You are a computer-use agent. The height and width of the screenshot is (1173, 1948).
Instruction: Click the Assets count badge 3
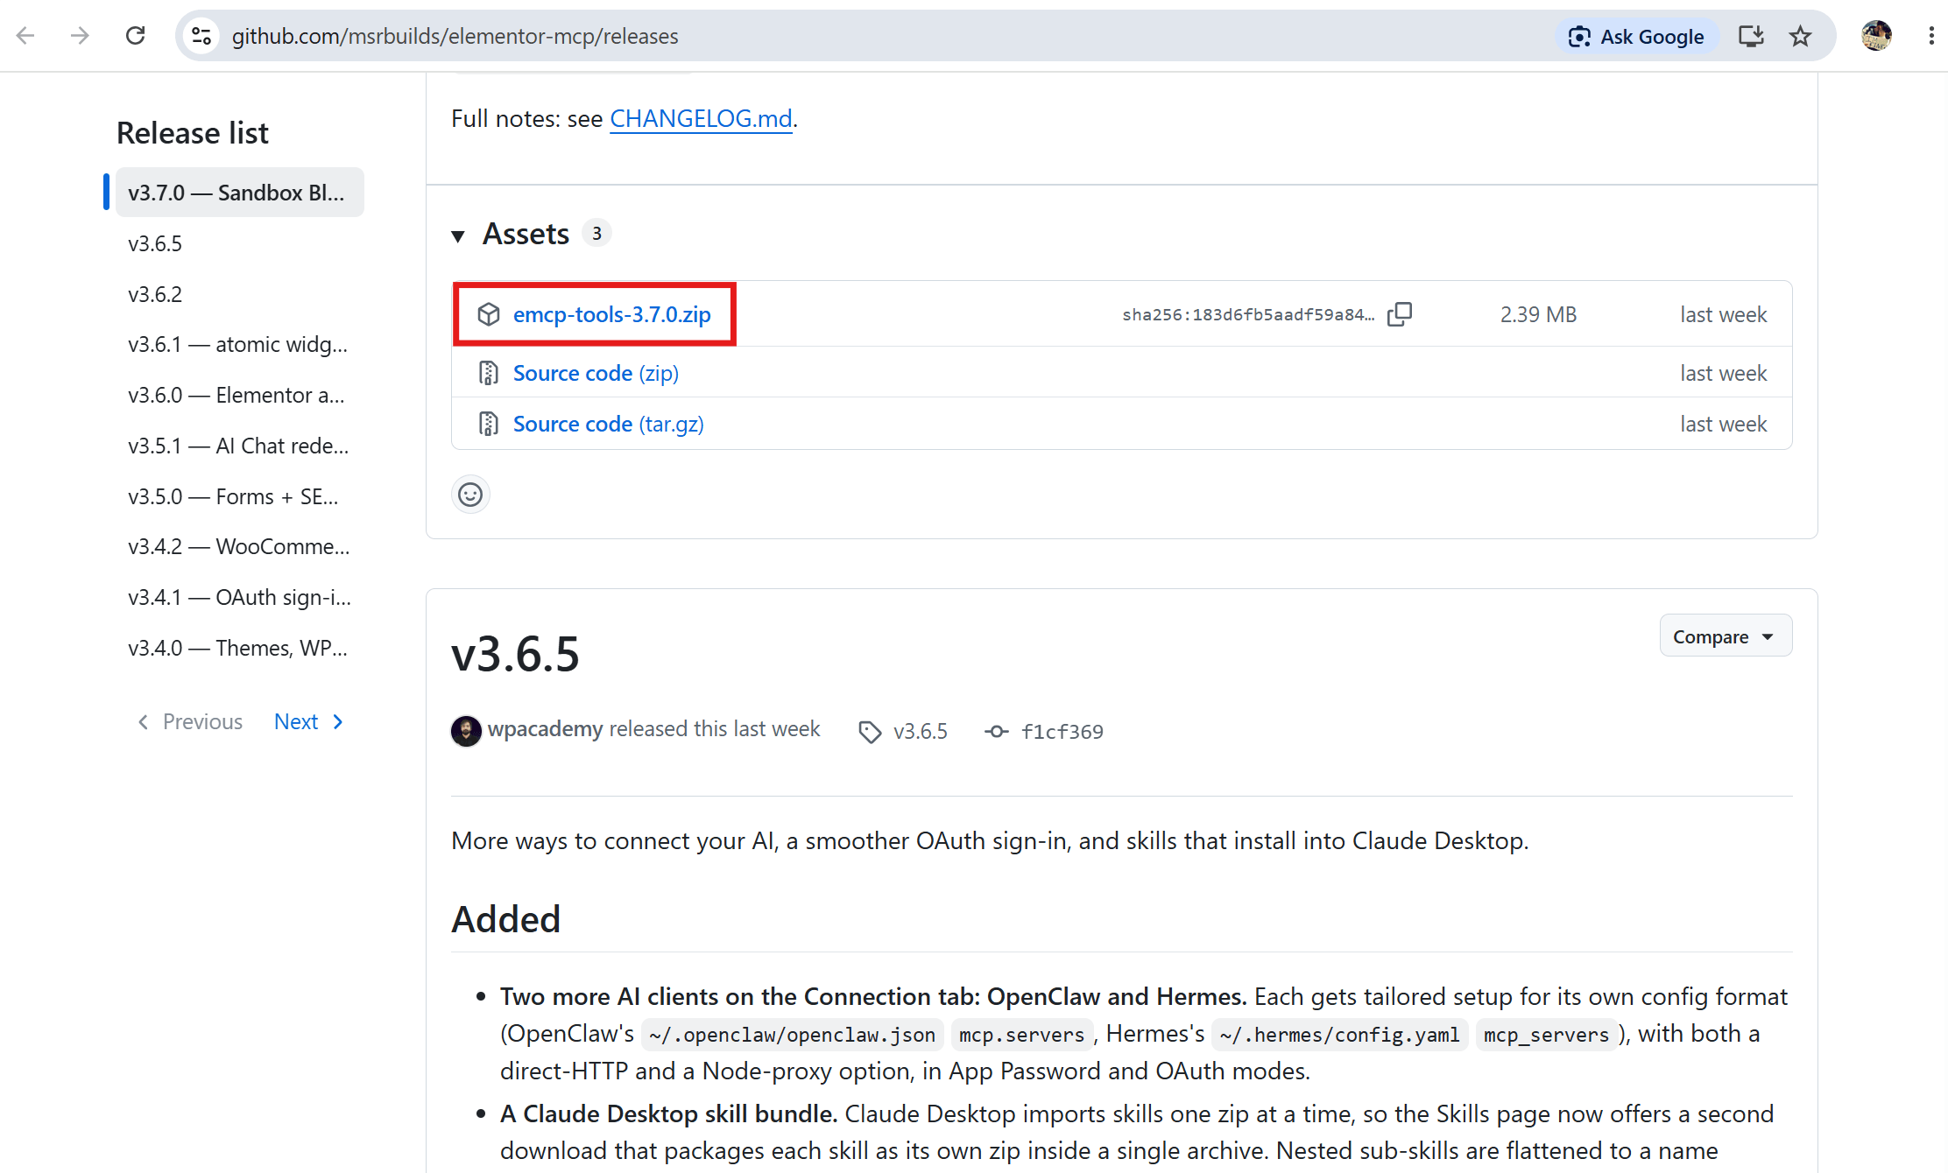click(596, 234)
